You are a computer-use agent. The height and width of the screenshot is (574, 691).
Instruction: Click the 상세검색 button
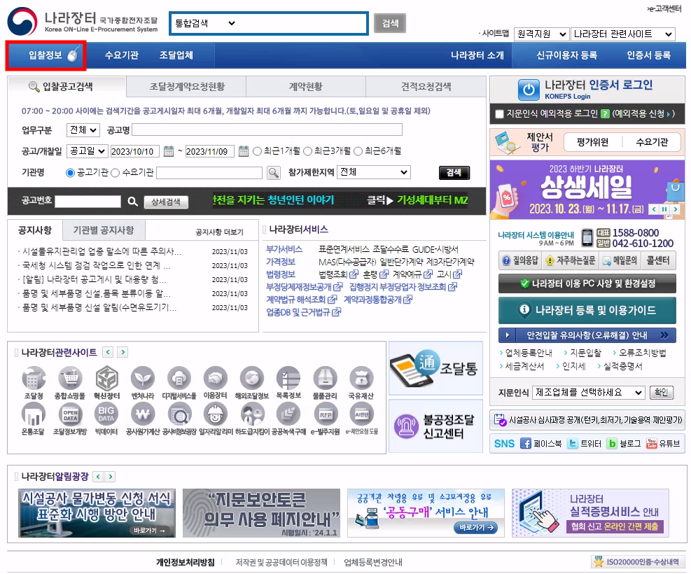click(166, 202)
